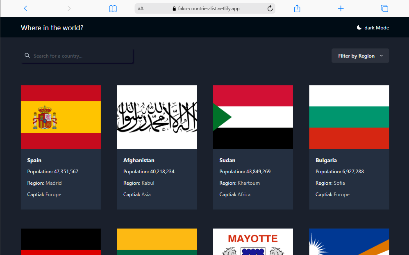409x255 pixels.
Task: Reload the page with refresh icon
Action: pos(270,8)
